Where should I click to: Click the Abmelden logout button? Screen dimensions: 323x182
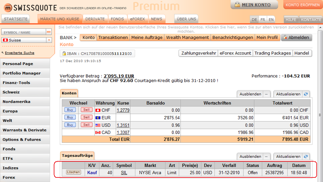296,38
